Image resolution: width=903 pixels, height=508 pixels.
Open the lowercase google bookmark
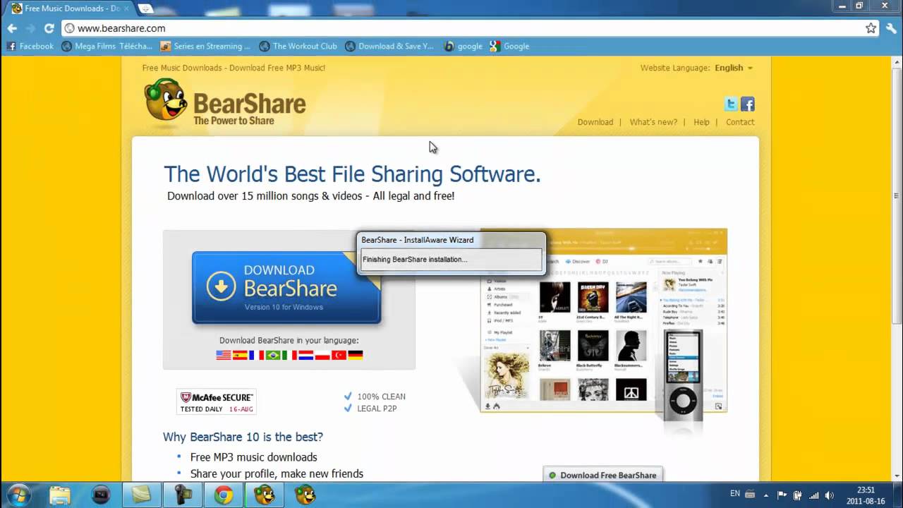pyautogui.click(x=463, y=46)
